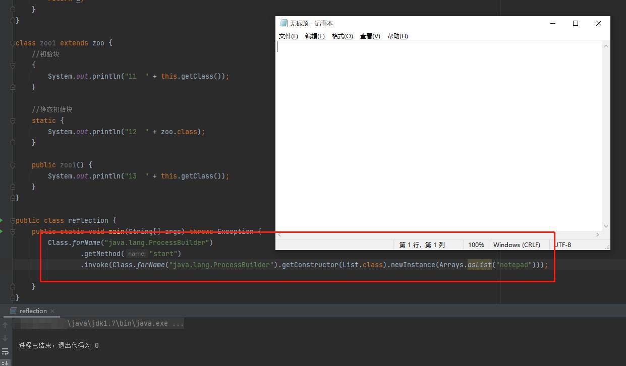626x366 pixels.
Task: Open Notepad's 帮助(H) menu
Action: pos(397,36)
